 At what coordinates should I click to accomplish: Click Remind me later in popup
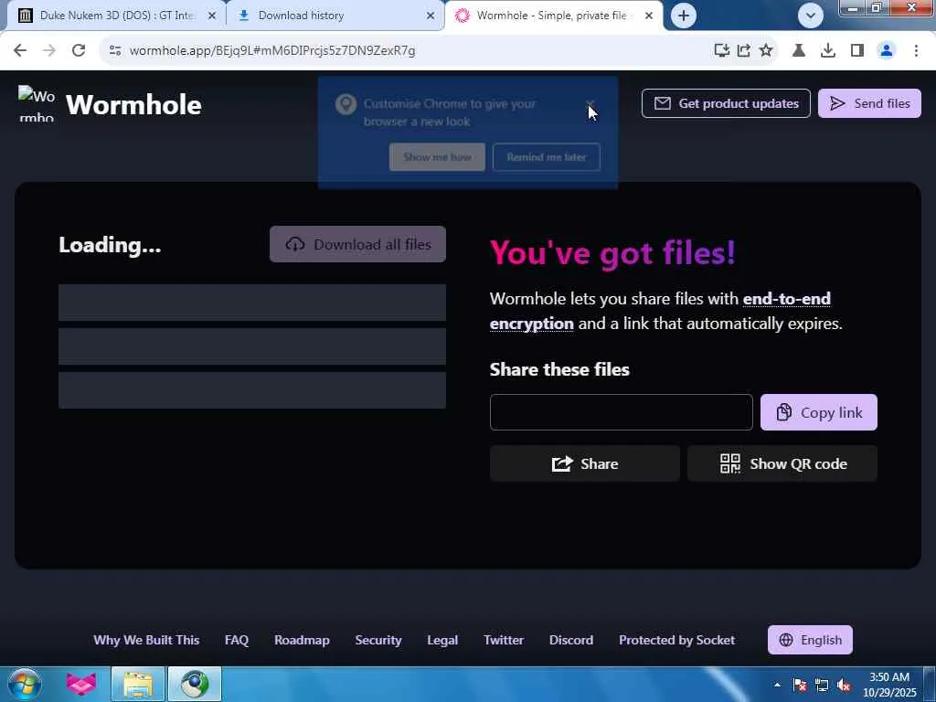[547, 157]
